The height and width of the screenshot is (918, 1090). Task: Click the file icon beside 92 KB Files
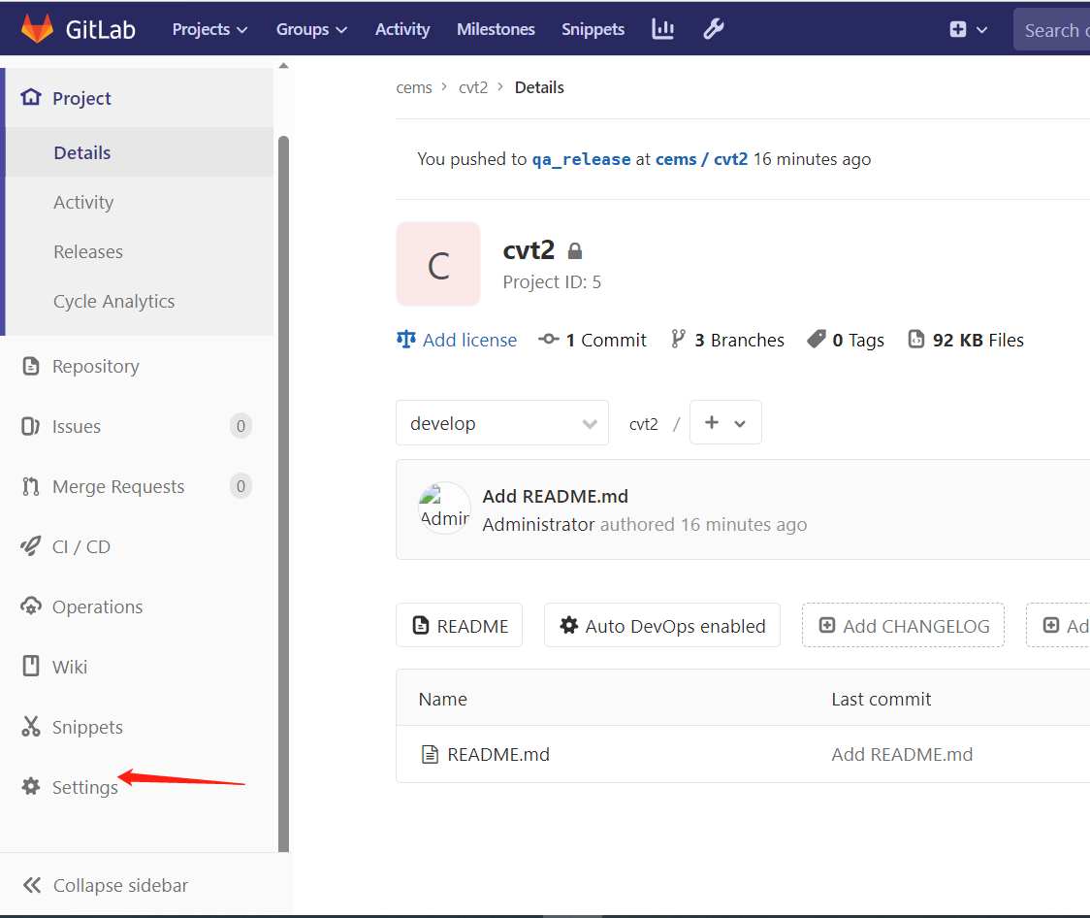[916, 339]
